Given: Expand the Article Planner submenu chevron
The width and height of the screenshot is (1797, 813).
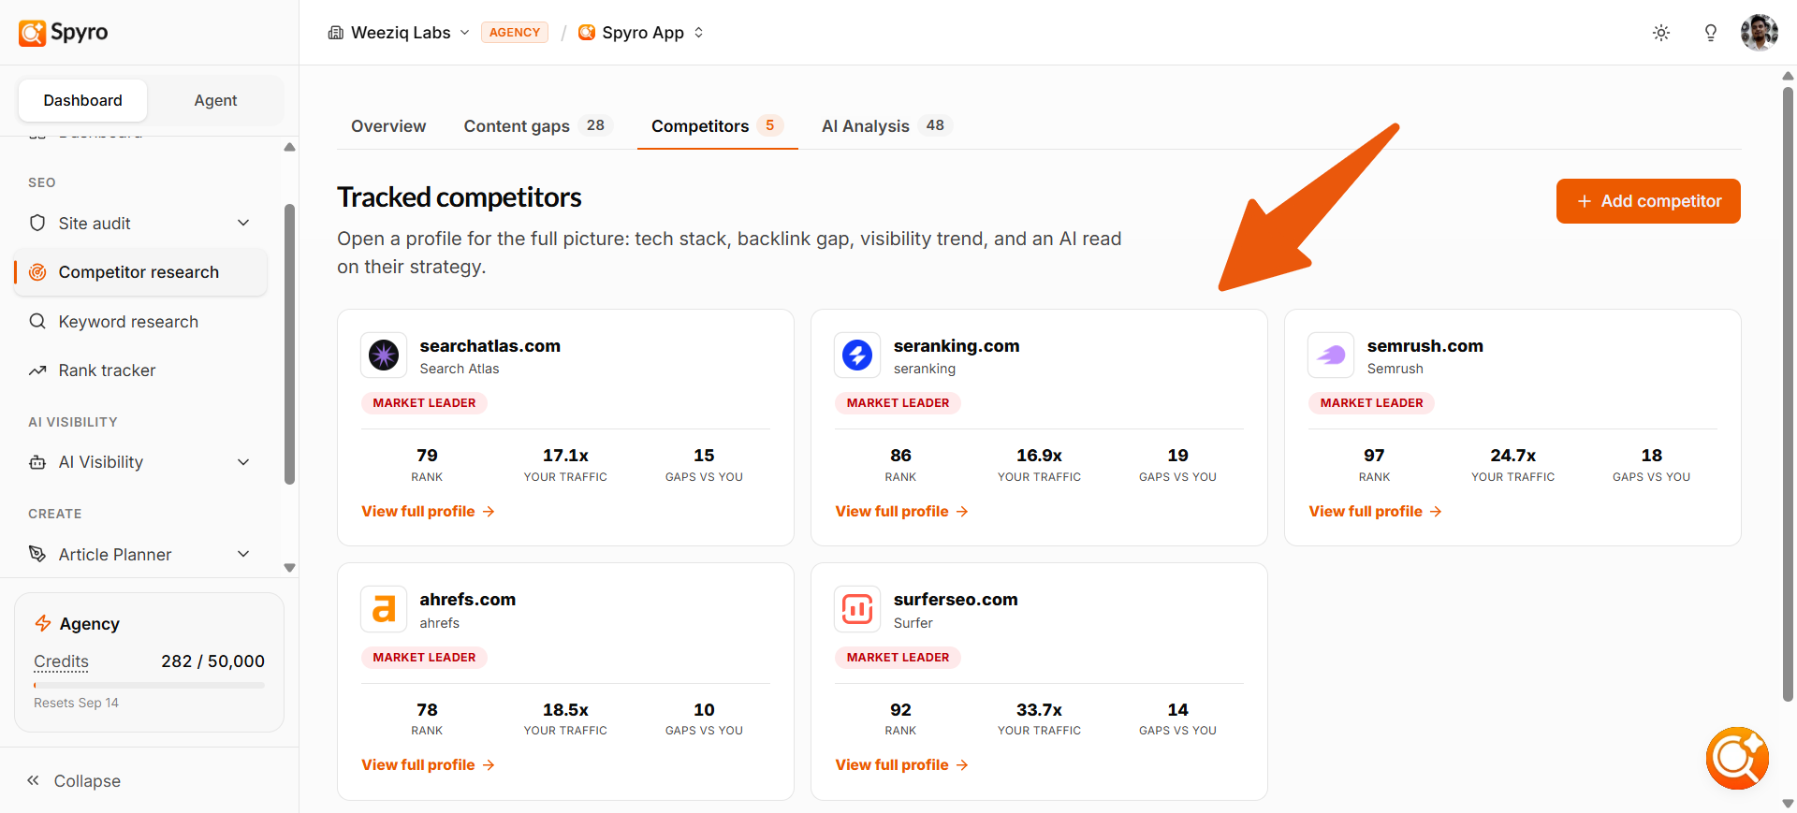Looking at the screenshot, I should [243, 554].
